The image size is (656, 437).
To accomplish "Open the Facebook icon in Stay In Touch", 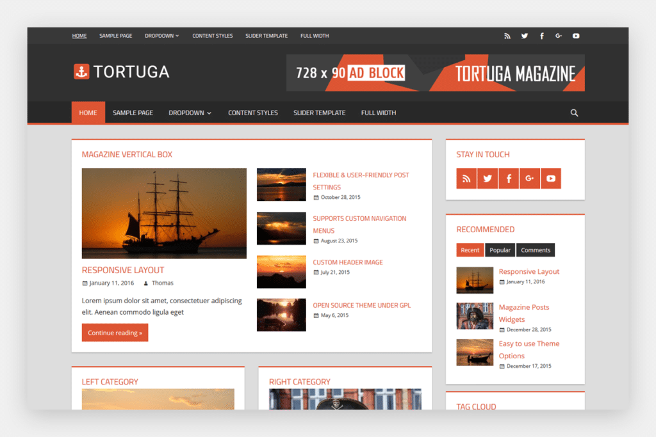I will 509,179.
